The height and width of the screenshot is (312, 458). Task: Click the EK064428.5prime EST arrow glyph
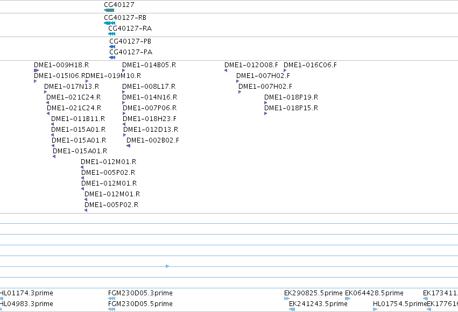[x=348, y=299]
